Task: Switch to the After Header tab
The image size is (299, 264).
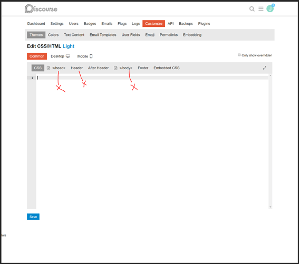Action: (98, 68)
